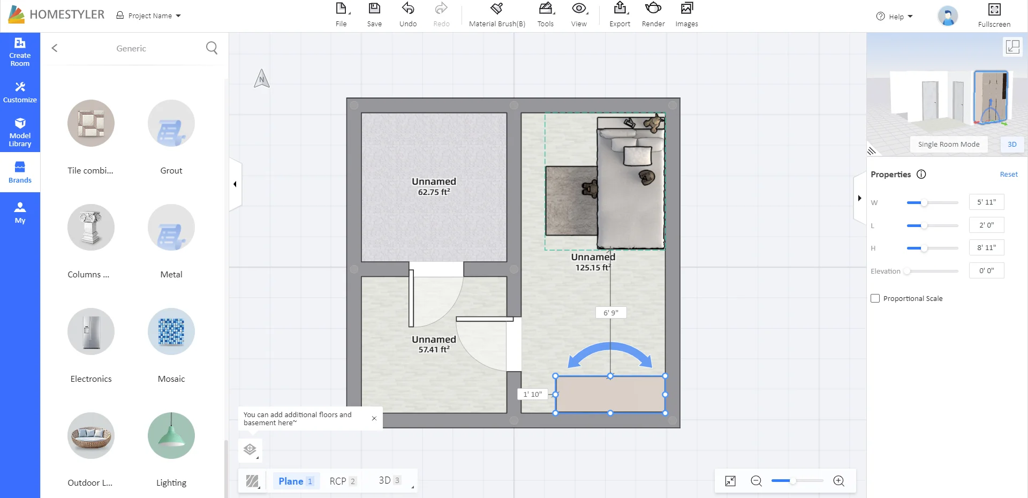Reset the object properties
The image size is (1028, 498).
click(1008, 174)
